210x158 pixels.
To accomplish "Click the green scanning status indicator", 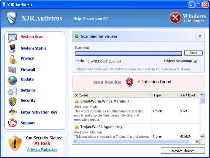I will tap(77, 36).
